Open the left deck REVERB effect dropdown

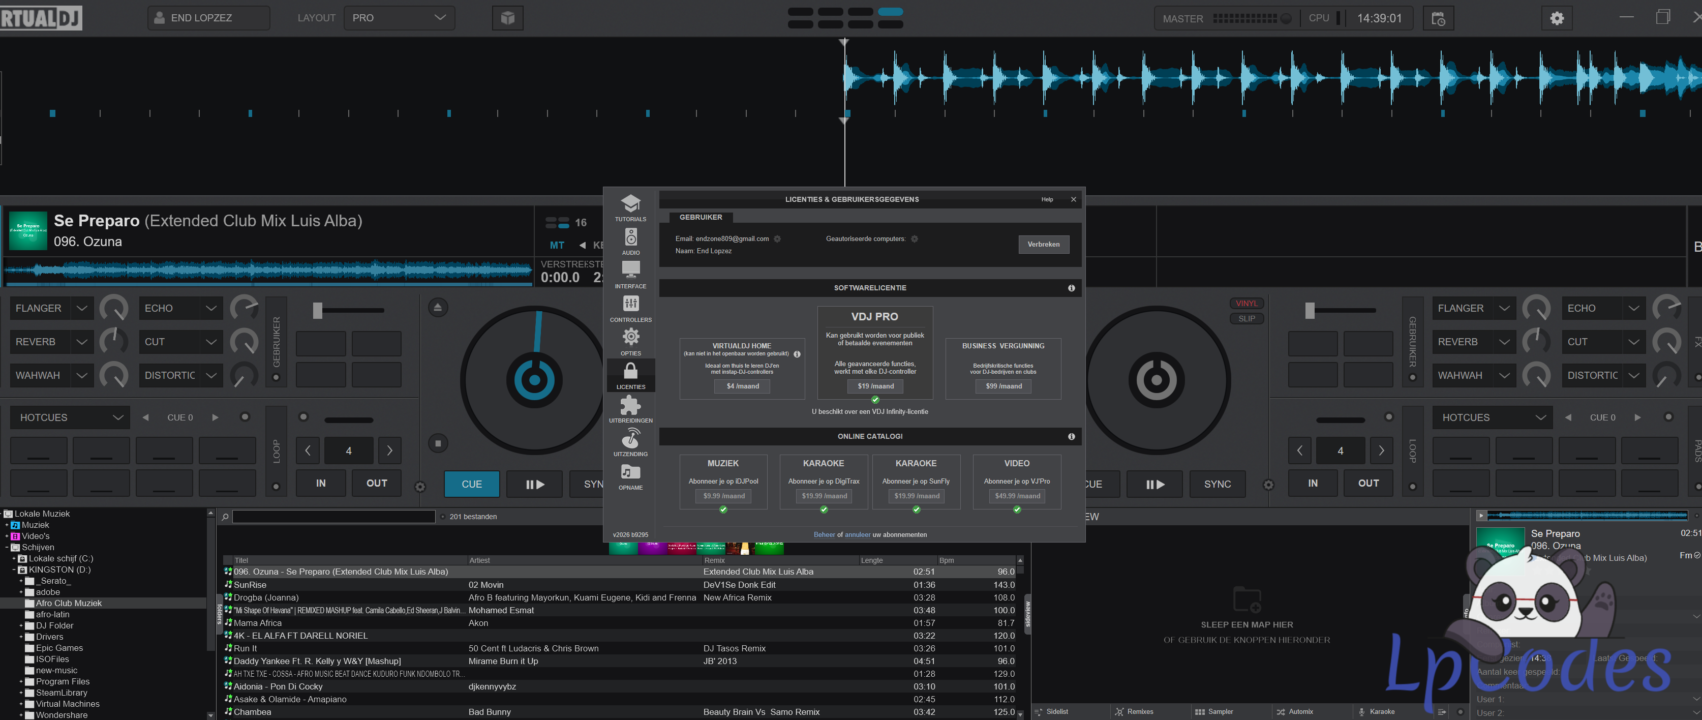[x=51, y=342]
